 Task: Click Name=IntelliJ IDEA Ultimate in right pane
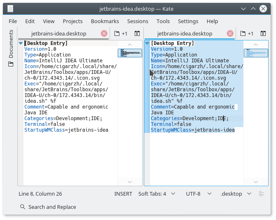tap(190, 61)
